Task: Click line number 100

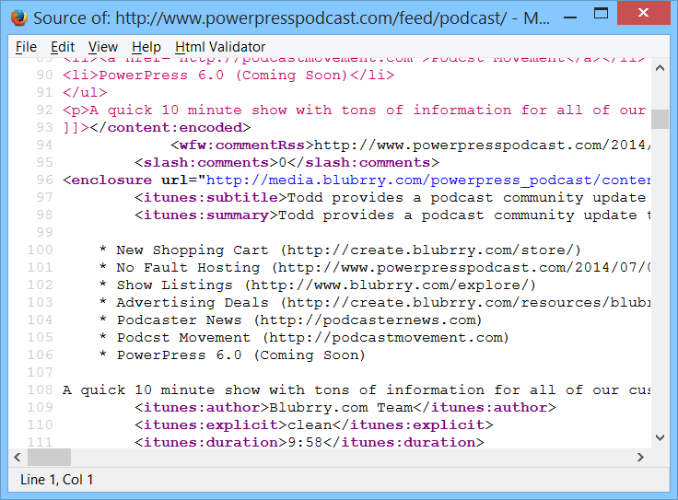Action: (x=41, y=250)
